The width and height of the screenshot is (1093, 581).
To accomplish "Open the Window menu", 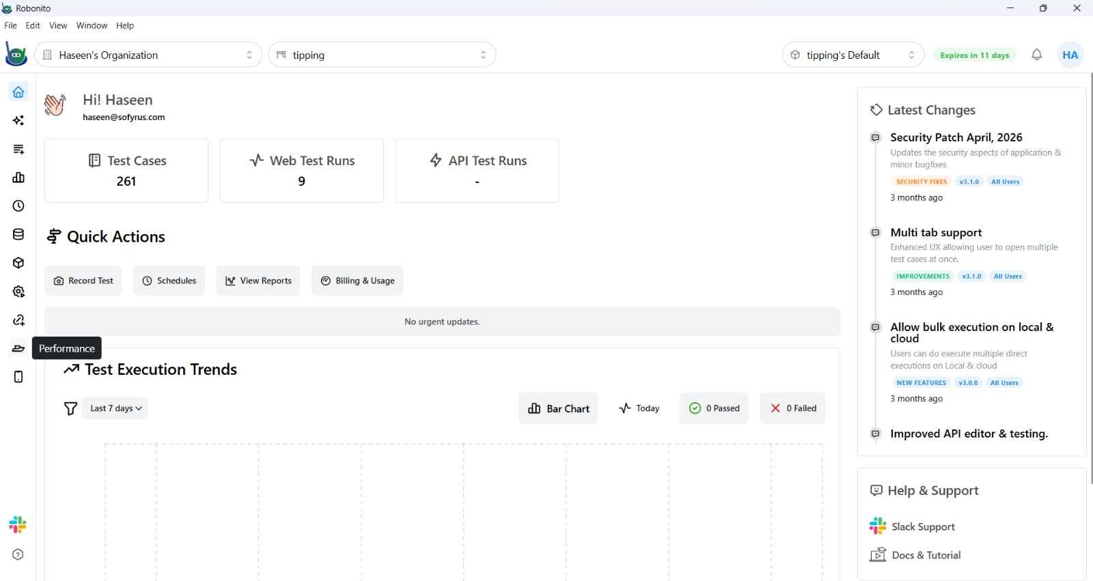I will tap(92, 25).
